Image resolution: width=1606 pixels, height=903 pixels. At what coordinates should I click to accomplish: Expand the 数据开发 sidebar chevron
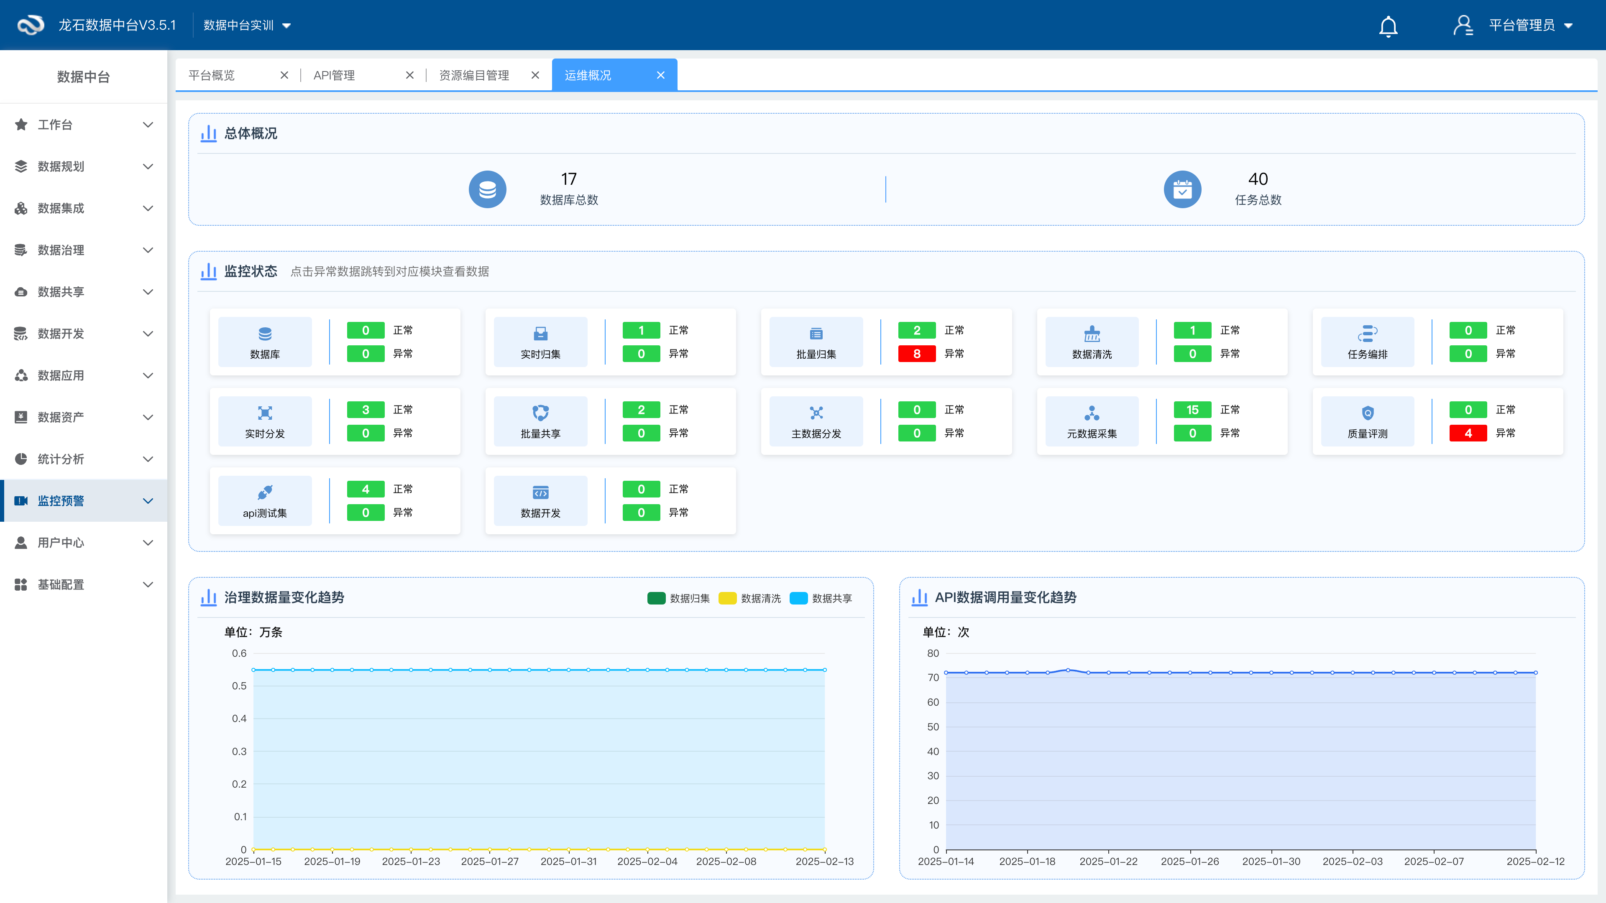(148, 334)
